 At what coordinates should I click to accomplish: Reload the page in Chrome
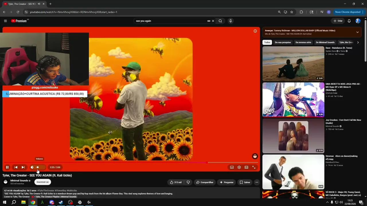pyautogui.click(x=18, y=12)
